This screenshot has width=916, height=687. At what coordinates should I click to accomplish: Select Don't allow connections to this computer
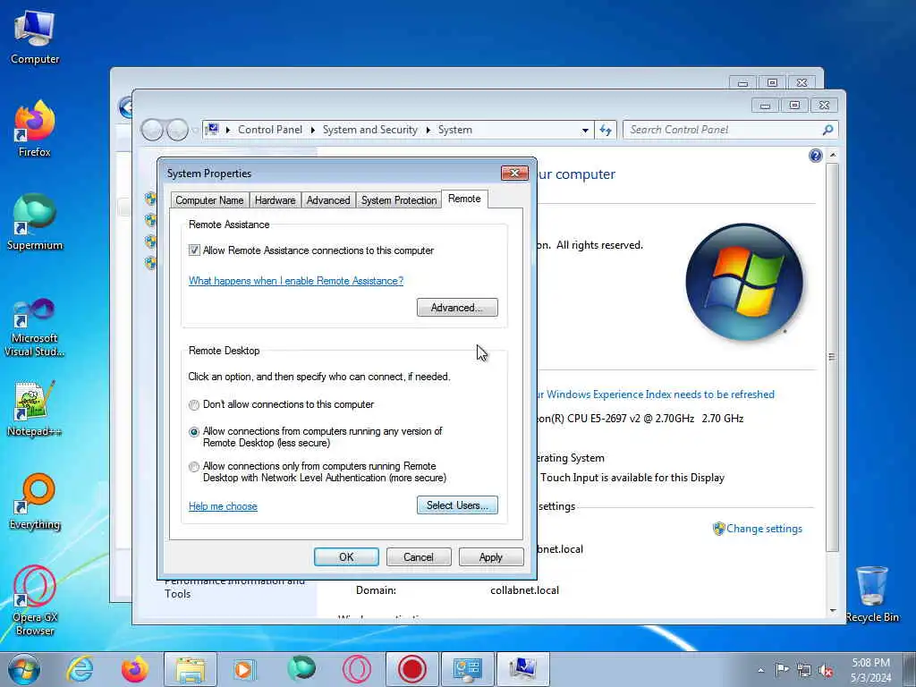point(194,405)
